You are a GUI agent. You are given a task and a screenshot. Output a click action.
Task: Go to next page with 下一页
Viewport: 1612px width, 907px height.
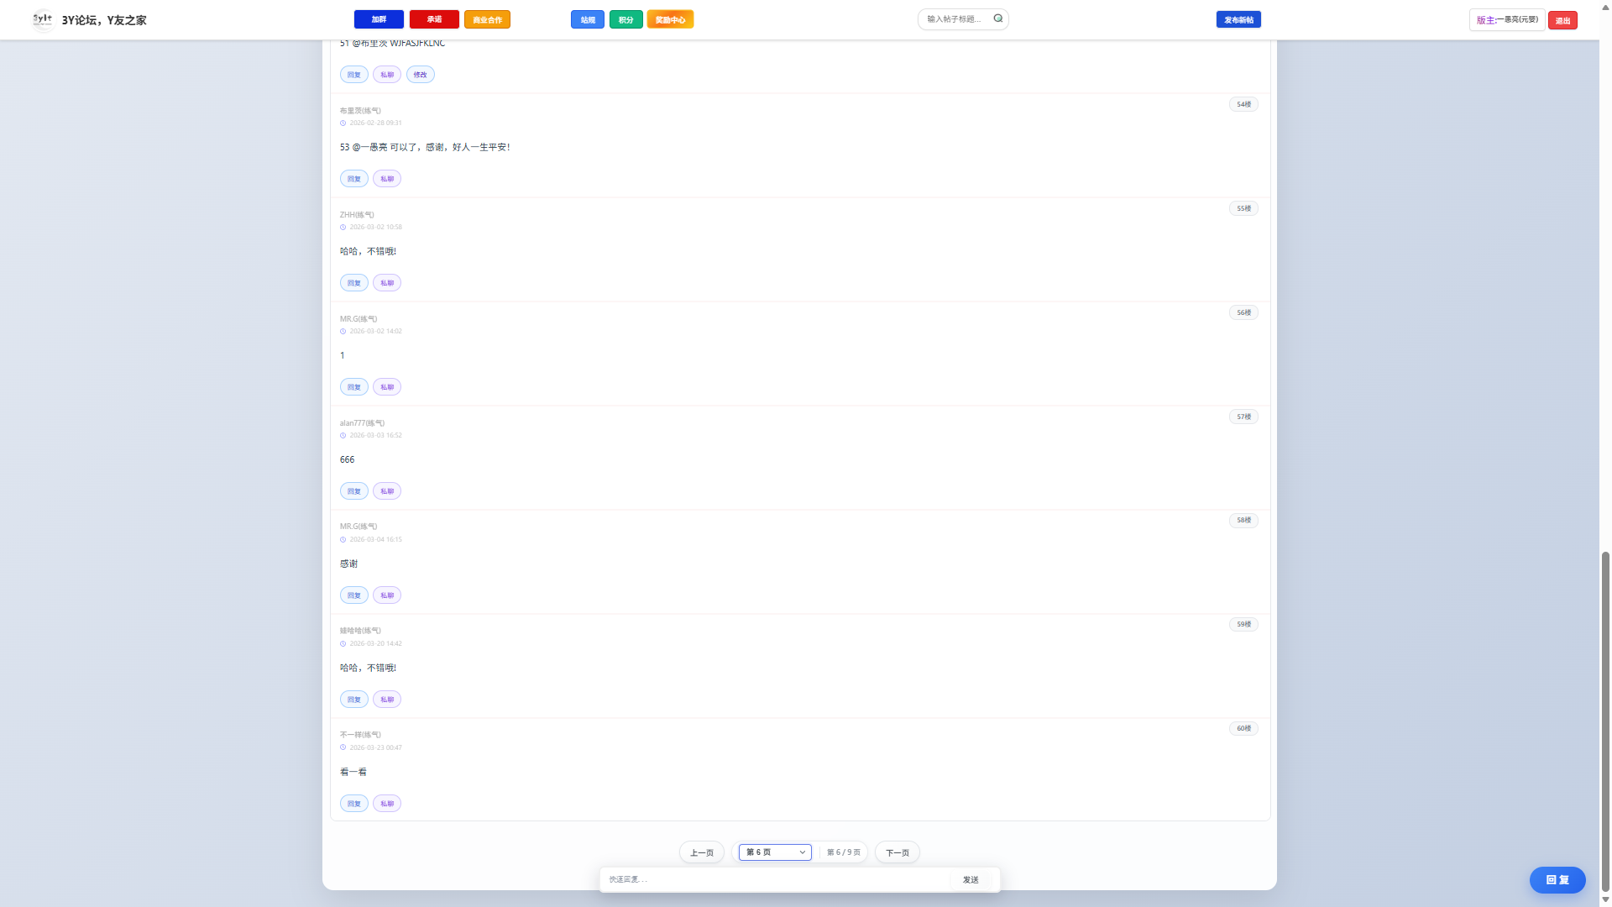pyautogui.click(x=898, y=852)
